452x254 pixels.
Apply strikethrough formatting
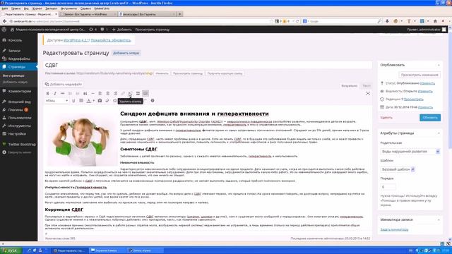coord(63,93)
